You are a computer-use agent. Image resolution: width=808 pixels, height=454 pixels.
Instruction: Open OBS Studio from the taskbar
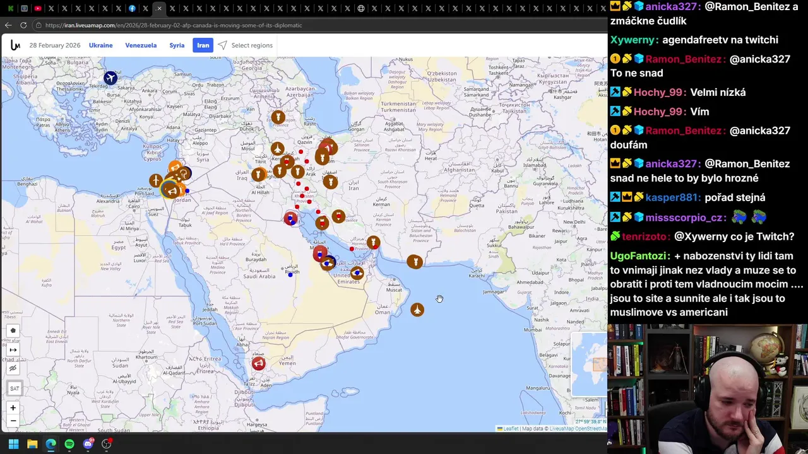coord(107,444)
